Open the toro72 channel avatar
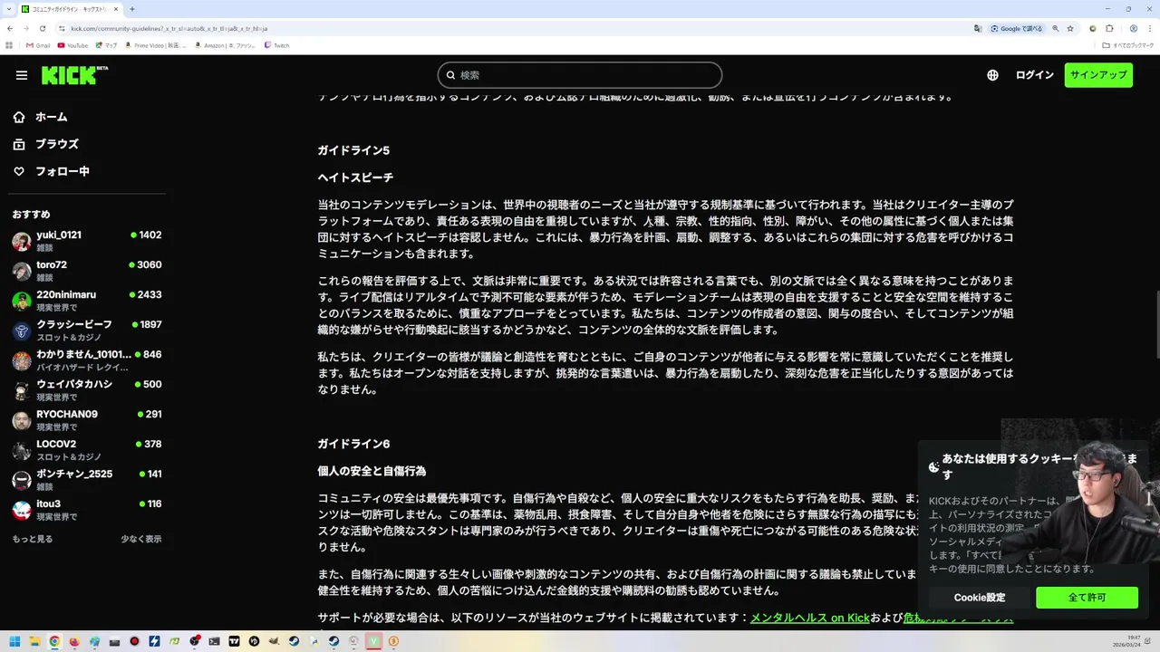Viewport: 1160px width, 652px height. coord(22,271)
